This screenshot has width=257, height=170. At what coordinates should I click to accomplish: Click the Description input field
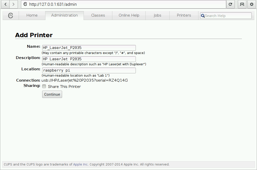(x=89, y=59)
